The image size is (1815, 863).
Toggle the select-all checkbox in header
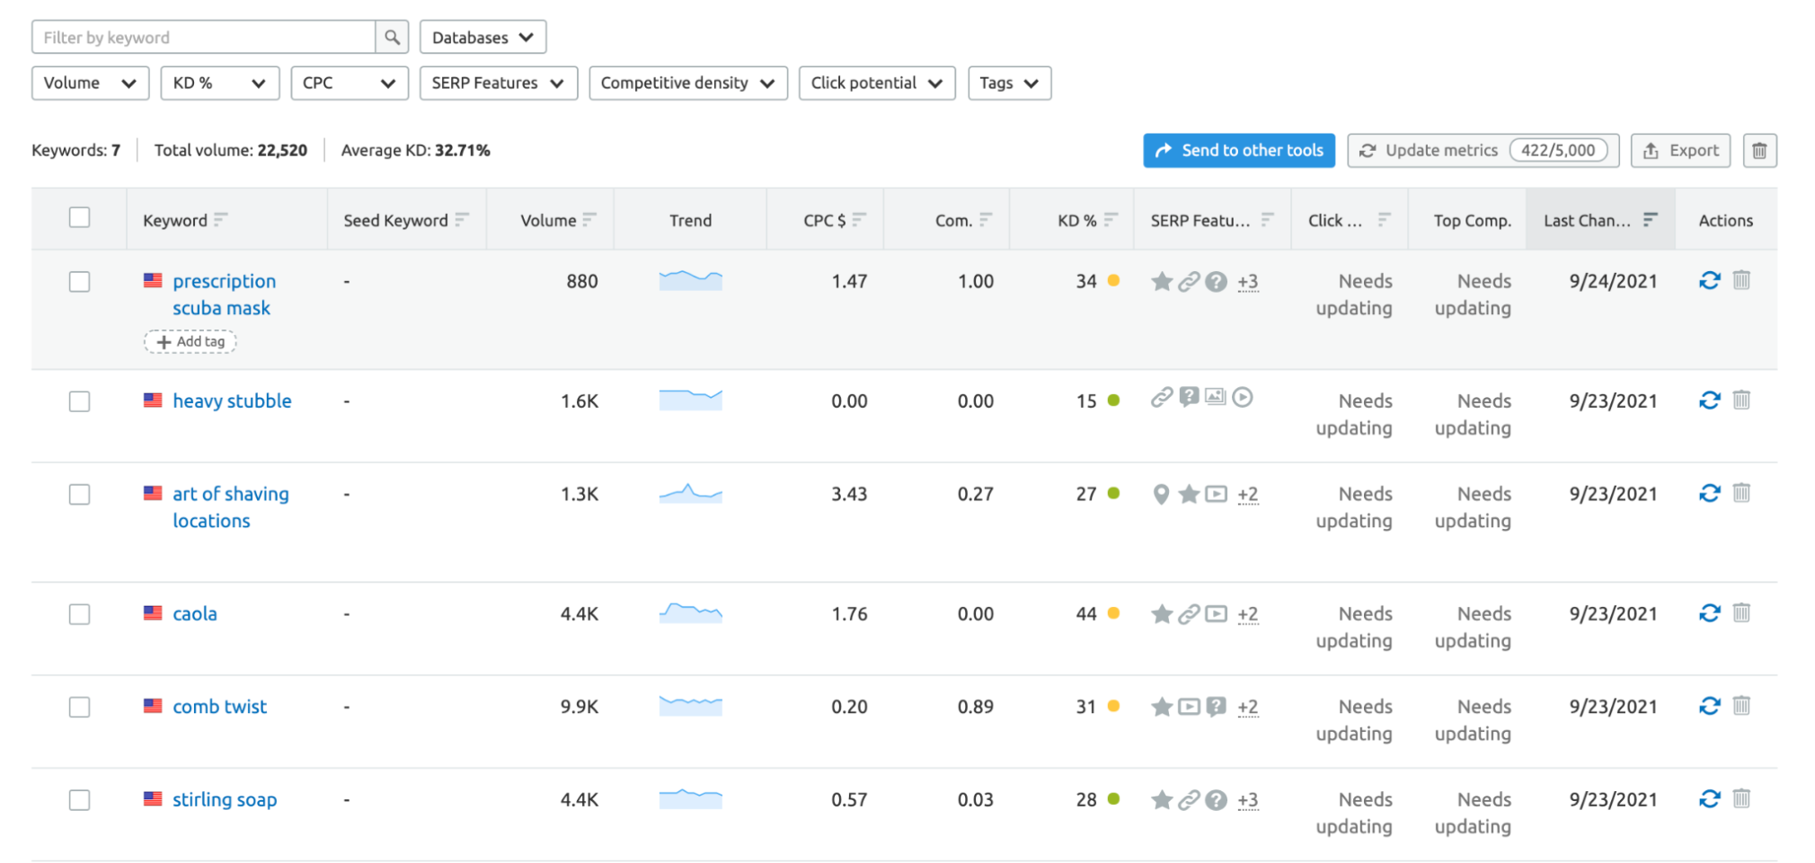point(80,217)
